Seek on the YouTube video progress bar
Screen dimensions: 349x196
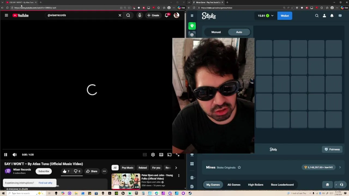[x=88, y=149]
